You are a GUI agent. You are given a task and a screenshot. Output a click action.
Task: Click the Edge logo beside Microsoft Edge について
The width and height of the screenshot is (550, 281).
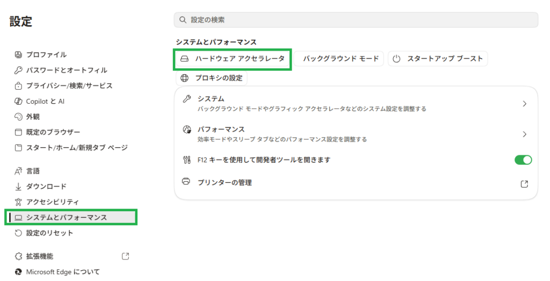click(18, 272)
